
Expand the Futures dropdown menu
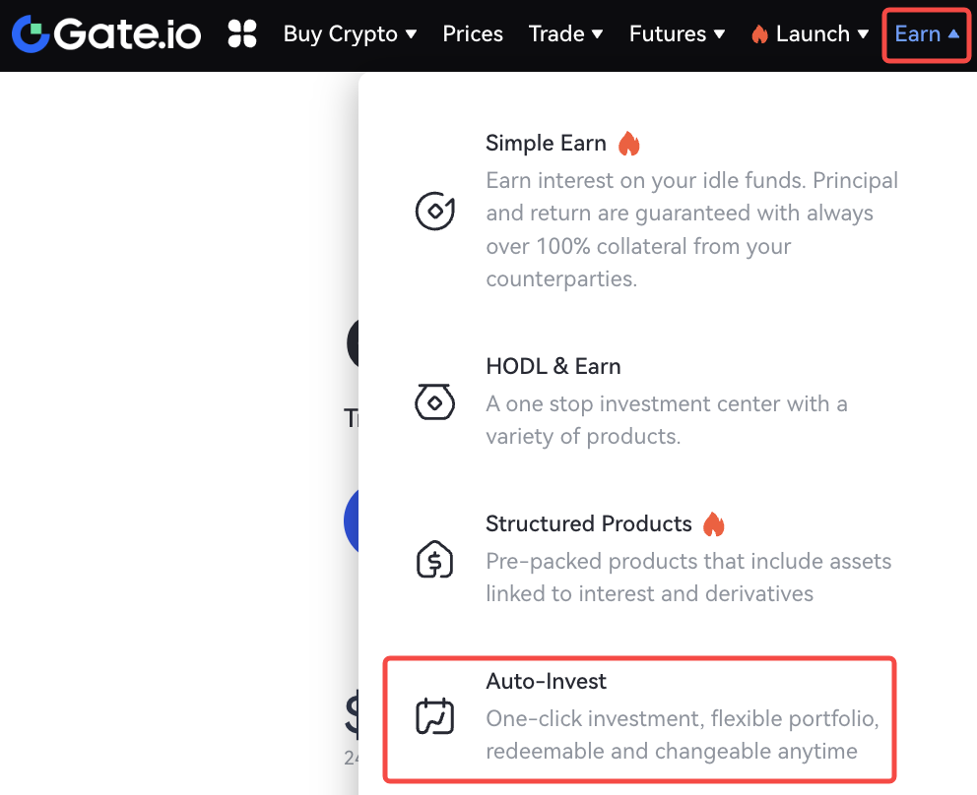click(678, 34)
